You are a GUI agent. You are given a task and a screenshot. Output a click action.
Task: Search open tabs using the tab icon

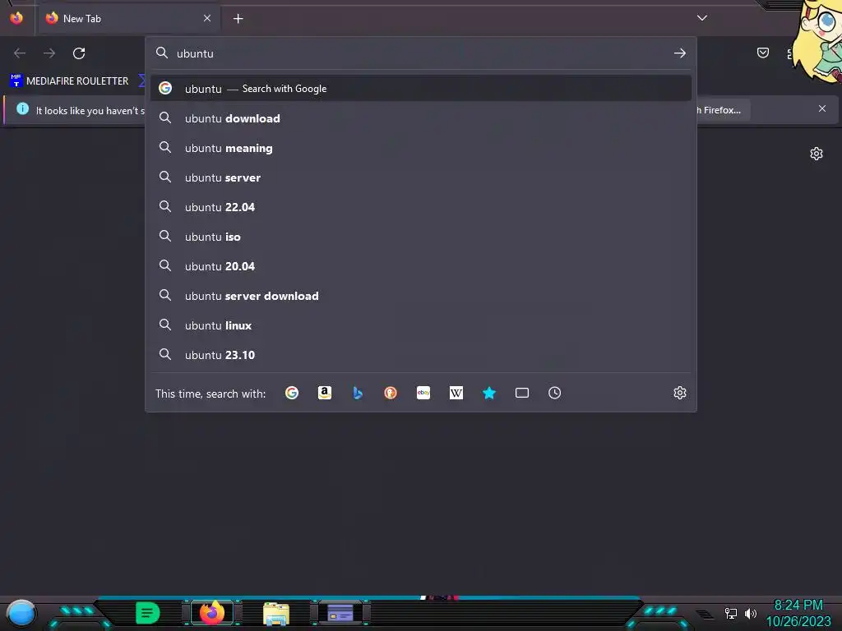coord(522,393)
